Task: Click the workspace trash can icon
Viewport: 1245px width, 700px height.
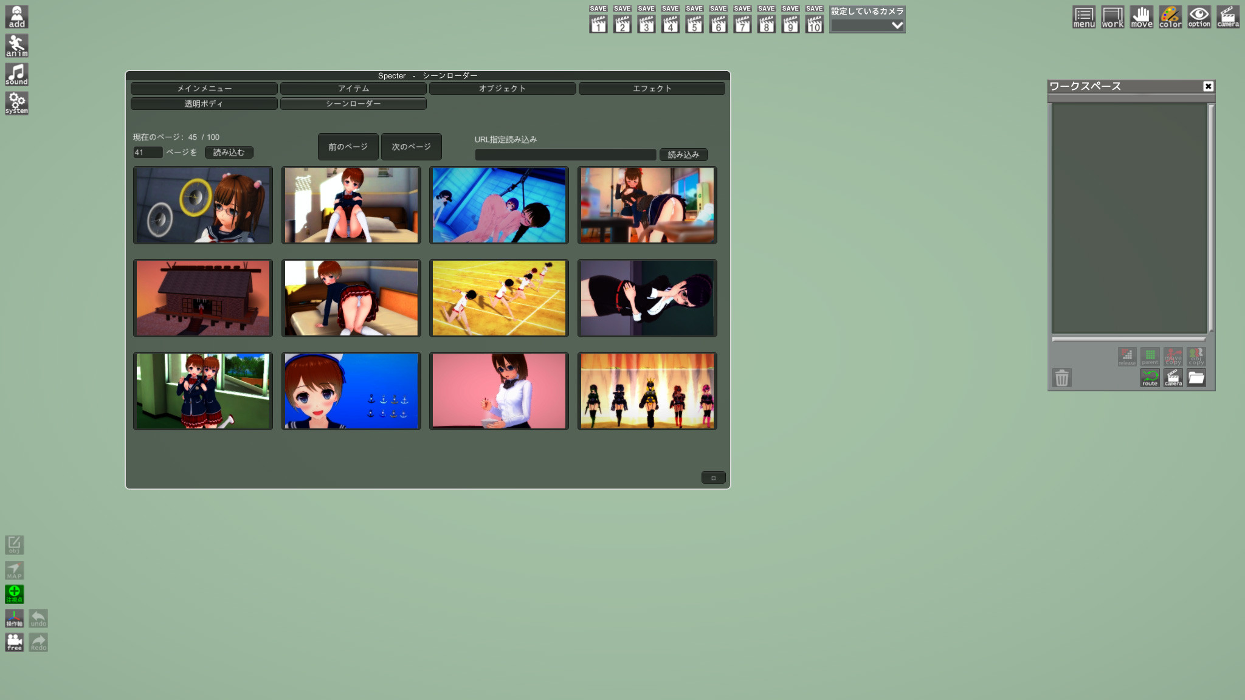Action: 1061,378
